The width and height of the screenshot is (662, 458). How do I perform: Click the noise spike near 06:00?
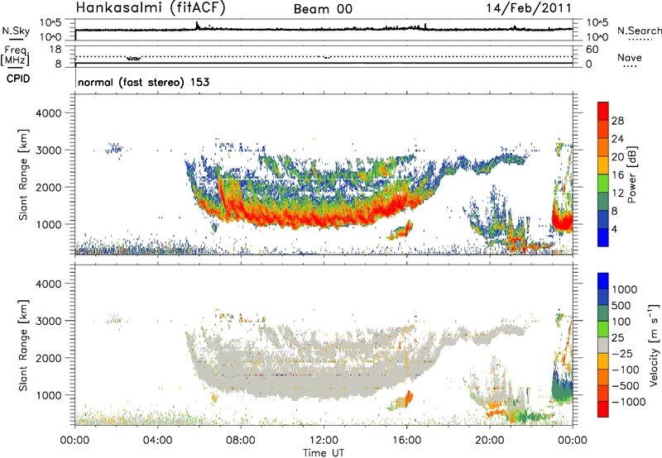[197, 26]
